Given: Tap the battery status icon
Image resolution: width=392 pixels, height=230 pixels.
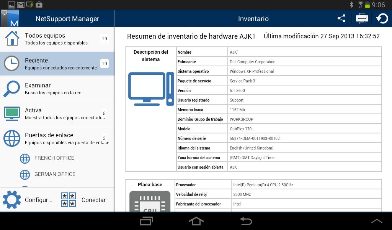Looking at the screenshot, I should [367, 5].
